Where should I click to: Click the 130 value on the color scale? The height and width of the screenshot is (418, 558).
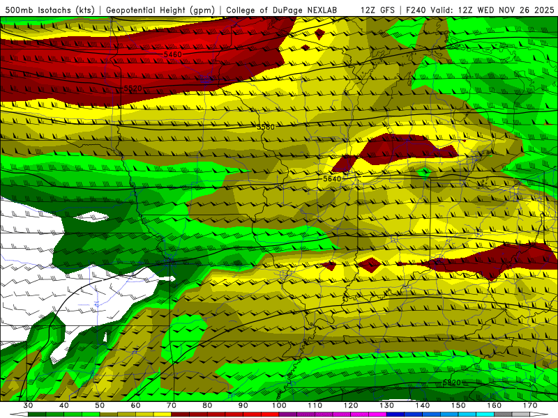[x=386, y=405]
